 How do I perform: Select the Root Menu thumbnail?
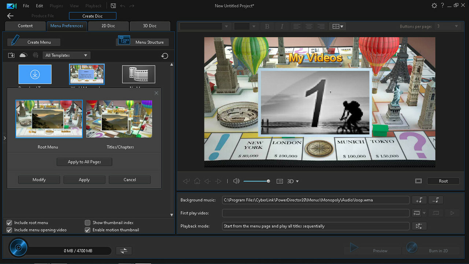(49, 119)
